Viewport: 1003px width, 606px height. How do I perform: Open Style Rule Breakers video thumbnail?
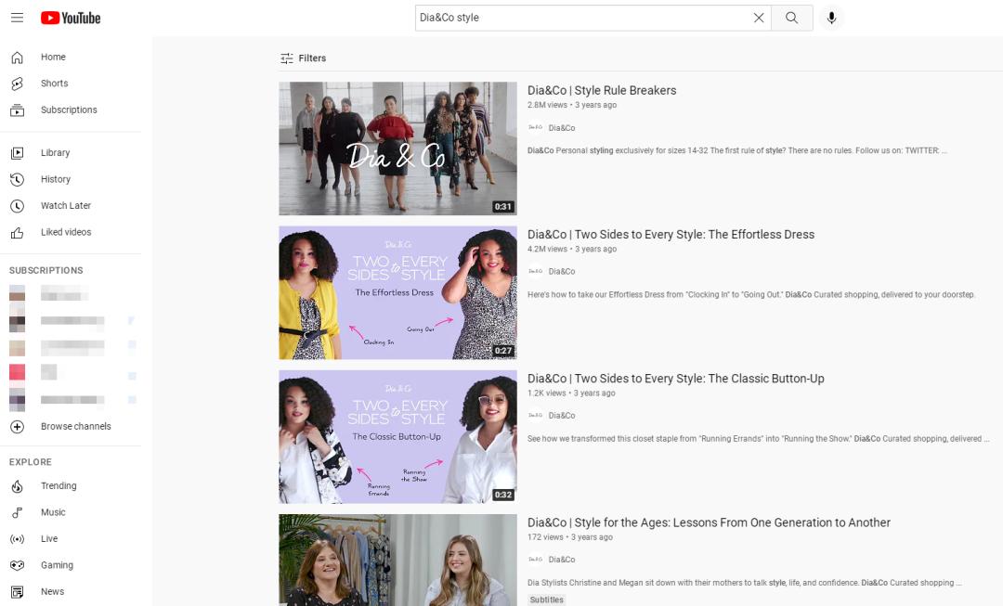[397, 148]
